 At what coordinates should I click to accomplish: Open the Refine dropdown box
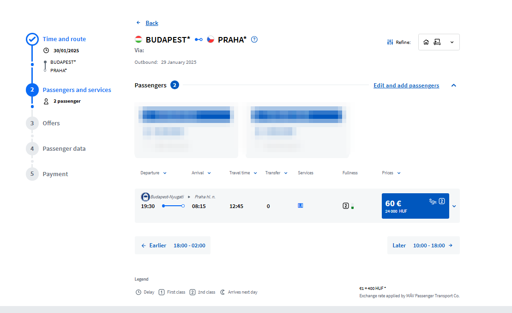tap(439, 42)
